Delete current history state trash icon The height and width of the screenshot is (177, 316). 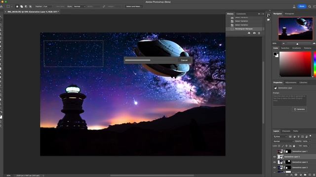click(x=259, y=33)
